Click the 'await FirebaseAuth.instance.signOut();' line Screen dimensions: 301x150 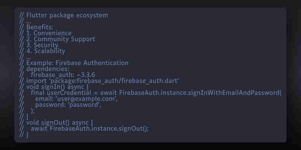click(x=90, y=129)
